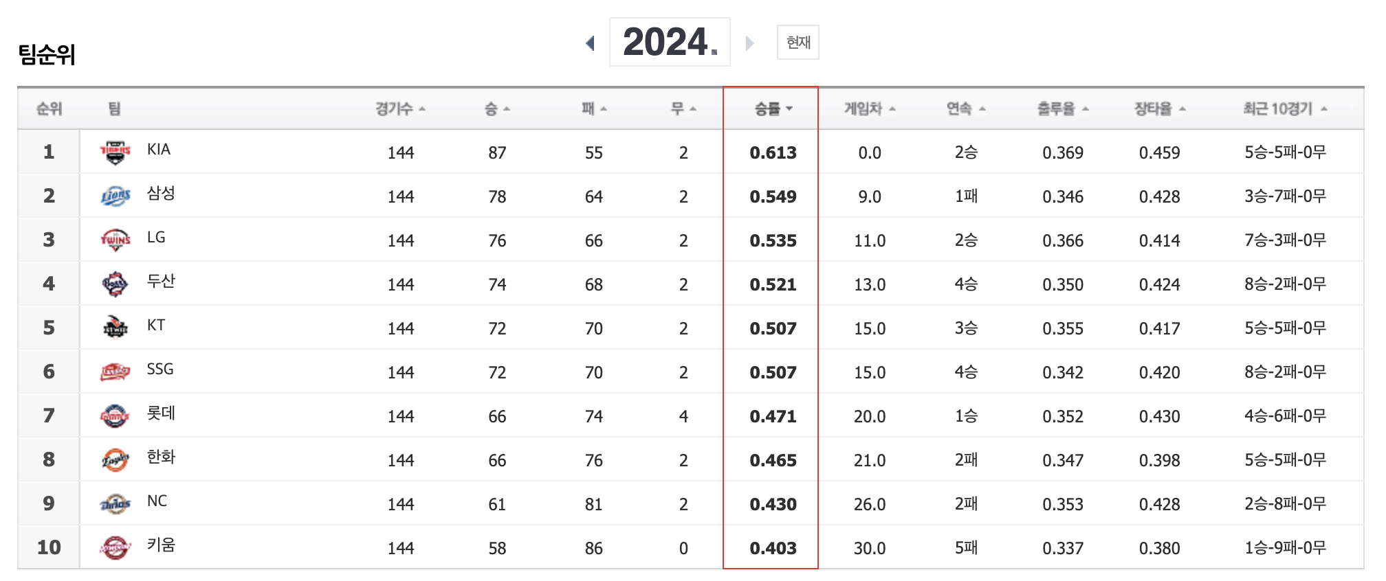
Task: Click sort arrow on 최근 10경기 column
Action: [1323, 107]
